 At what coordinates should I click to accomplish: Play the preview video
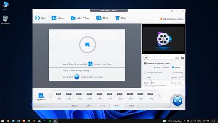146,58
